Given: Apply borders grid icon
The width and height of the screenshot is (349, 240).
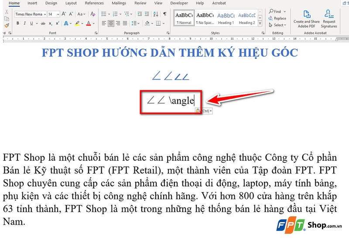Looking at the screenshot, I should pos(158,23).
